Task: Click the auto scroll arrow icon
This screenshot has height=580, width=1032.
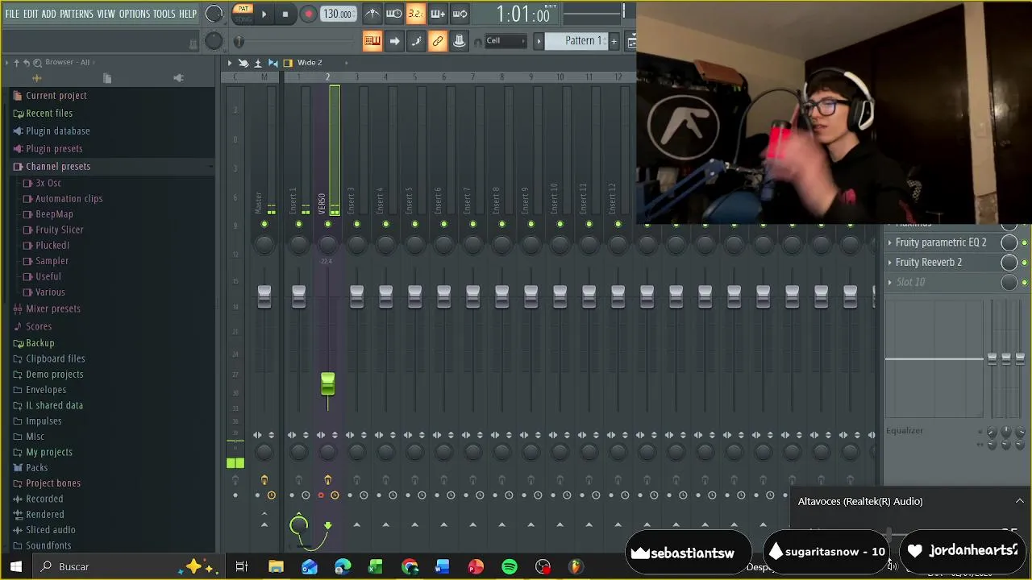Action: [394, 41]
